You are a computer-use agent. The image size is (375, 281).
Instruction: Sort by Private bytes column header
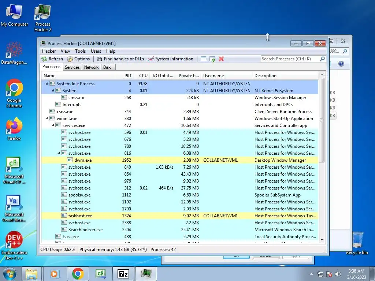[x=189, y=75]
